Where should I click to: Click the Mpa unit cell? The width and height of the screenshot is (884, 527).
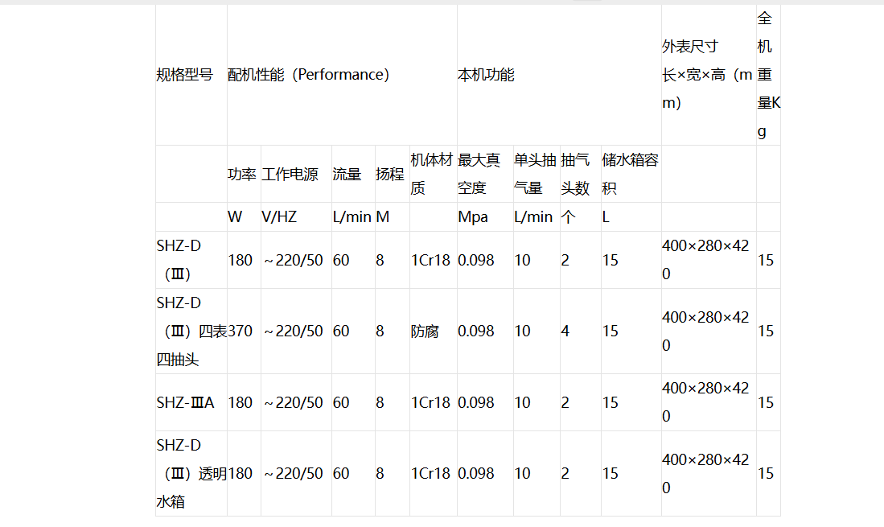(x=473, y=217)
